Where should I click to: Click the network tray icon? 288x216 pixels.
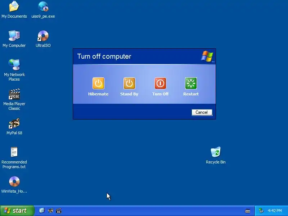(x=261, y=211)
